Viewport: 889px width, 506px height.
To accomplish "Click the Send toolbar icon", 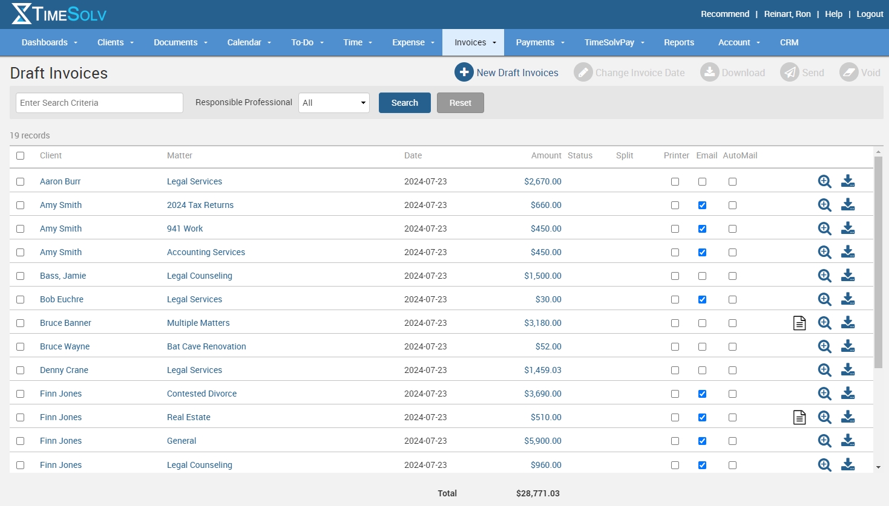I will (x=803, y=72).
